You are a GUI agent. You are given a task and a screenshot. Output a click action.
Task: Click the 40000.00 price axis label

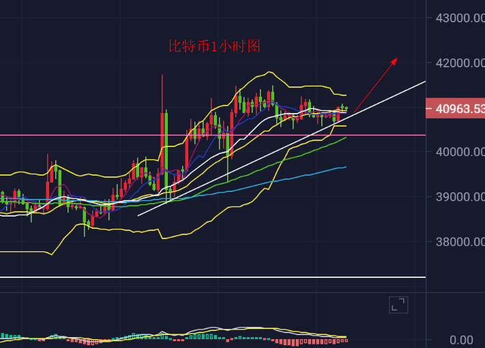[460, 152]
